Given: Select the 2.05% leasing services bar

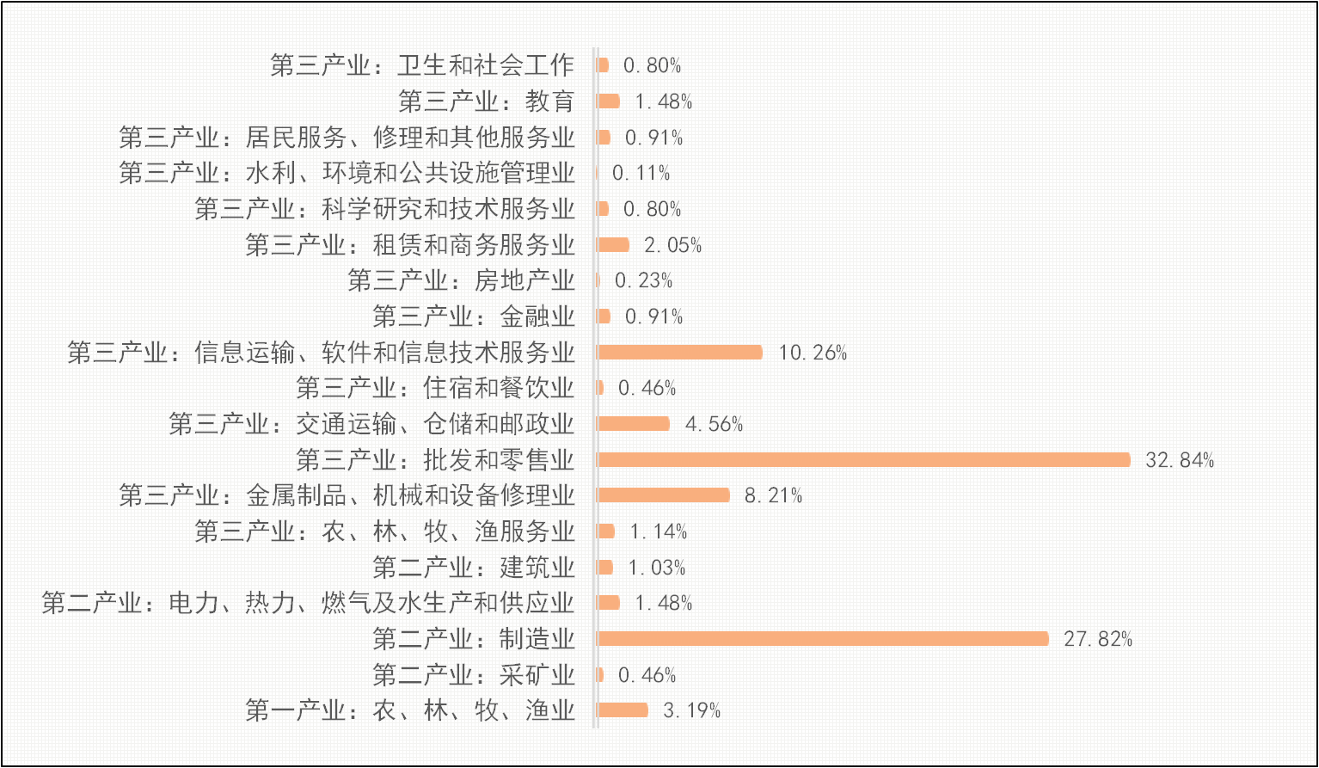Looking at the screenshot, I should (613, 245).
